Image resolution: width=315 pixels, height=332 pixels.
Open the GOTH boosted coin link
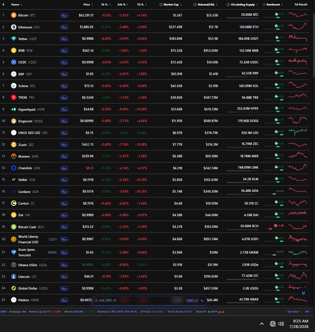coord(214,312)
